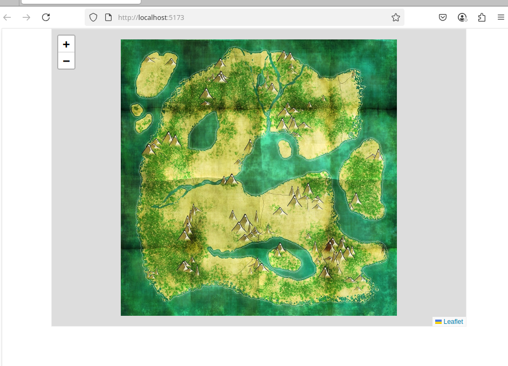
Task: Bookmark this page with the star
Action: coord(396,17)
